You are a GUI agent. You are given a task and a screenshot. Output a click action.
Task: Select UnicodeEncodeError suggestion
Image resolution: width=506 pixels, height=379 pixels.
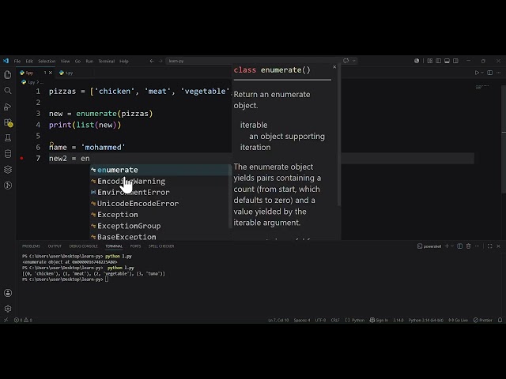pyautogui.click(x=160, y=204)
